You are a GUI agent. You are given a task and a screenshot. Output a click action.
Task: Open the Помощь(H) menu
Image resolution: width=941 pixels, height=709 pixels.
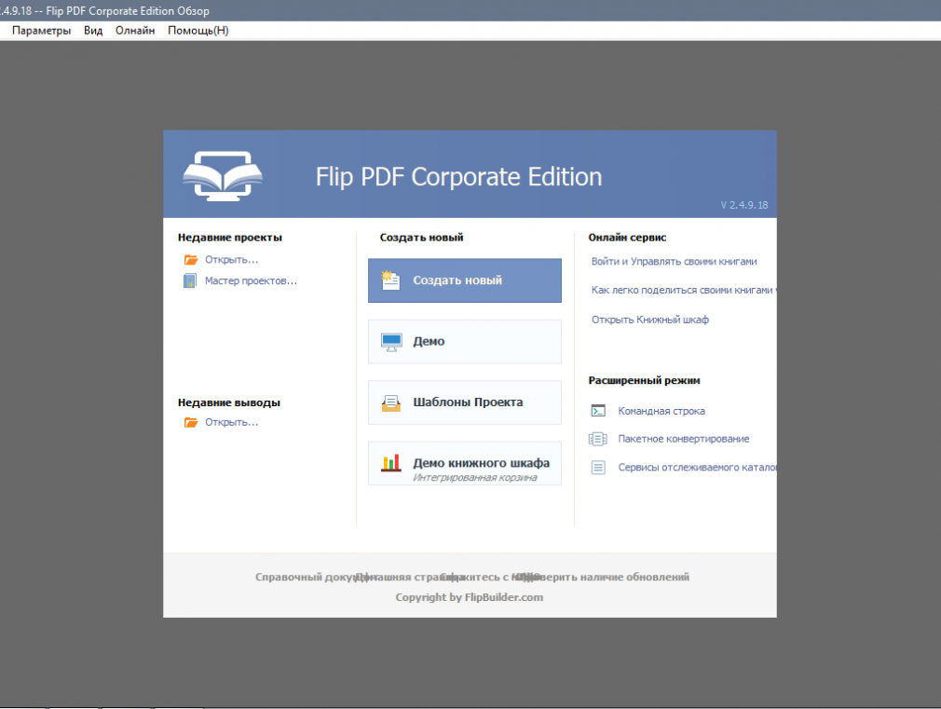tap(198, 31)
